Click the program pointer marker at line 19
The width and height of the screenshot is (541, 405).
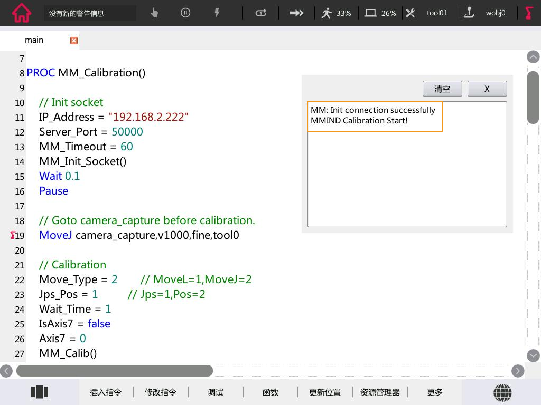click(x=12, y=236)
